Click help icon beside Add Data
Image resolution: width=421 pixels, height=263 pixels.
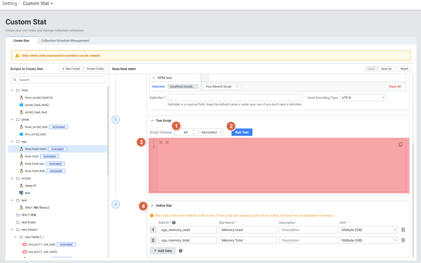coord(181,251)
